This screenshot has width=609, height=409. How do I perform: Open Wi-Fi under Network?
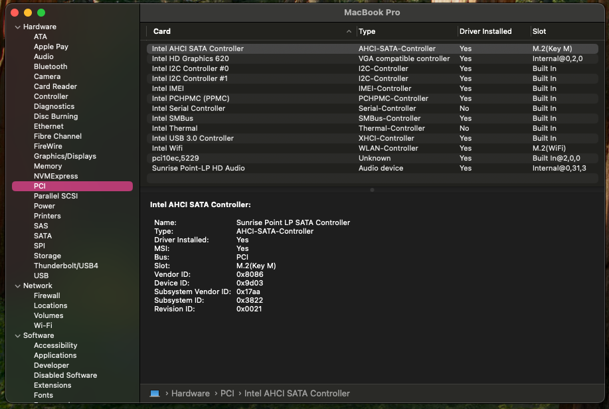click(x=43, y=325)
